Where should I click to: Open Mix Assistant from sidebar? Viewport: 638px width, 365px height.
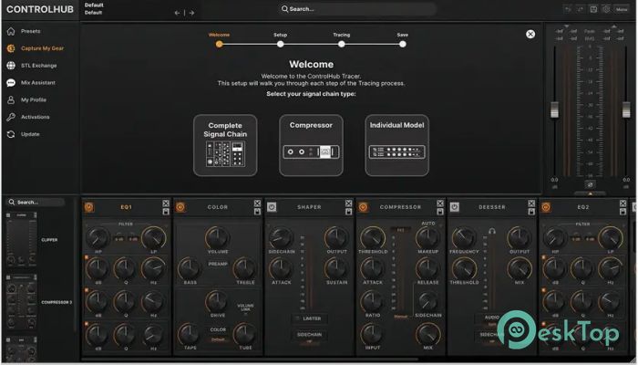[x=36, y=83]
